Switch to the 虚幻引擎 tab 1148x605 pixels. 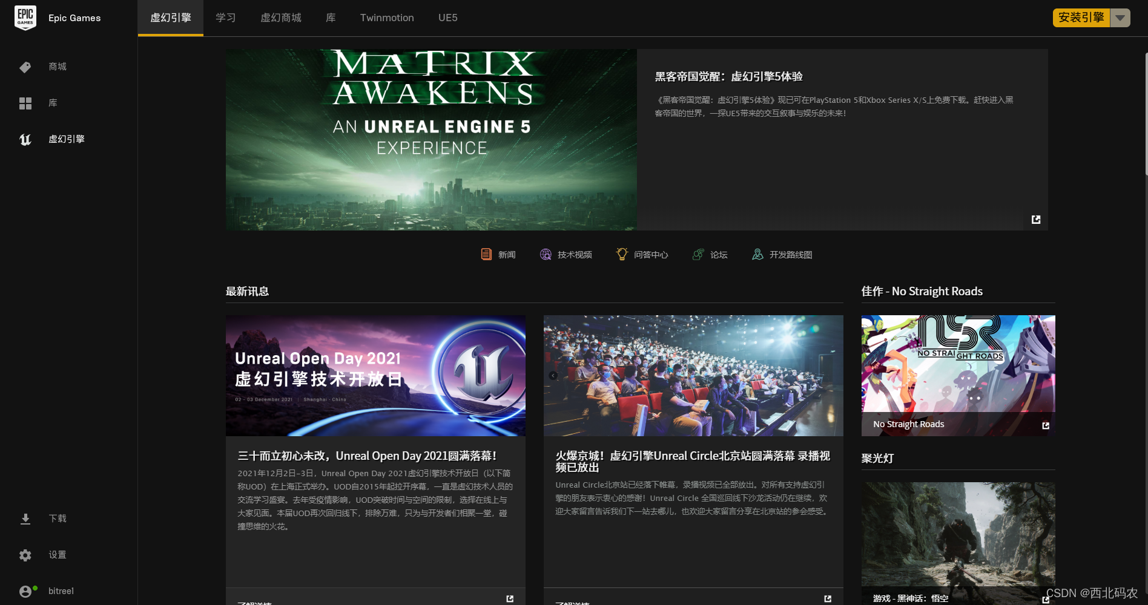(171, 18)
